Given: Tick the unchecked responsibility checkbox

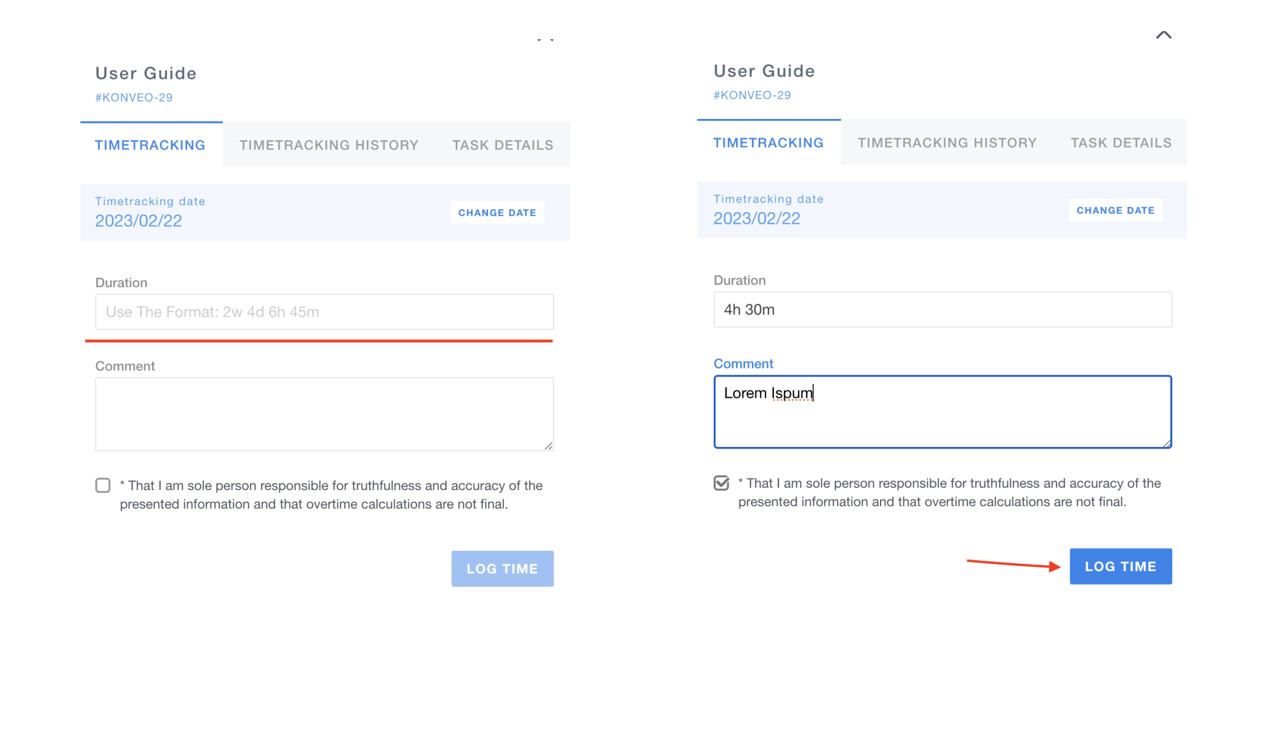Looking at the screenshot, I should pyautogui.click(x=103, y=485).
